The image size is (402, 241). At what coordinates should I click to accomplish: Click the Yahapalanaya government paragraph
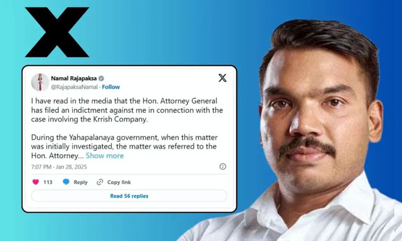[124, 146]
